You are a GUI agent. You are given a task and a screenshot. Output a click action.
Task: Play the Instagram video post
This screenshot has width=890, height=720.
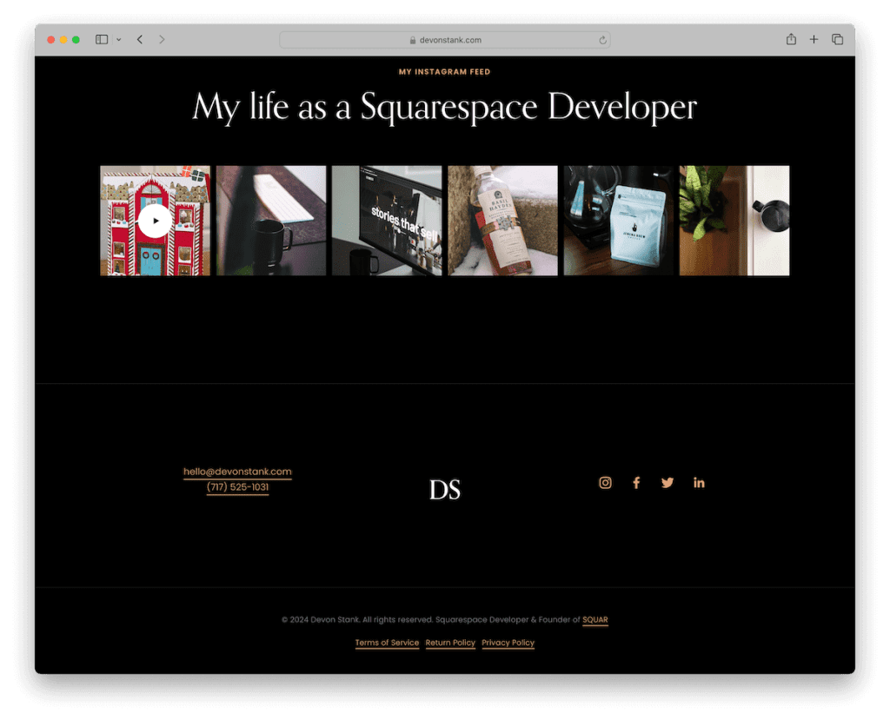(x=155, y=220)
